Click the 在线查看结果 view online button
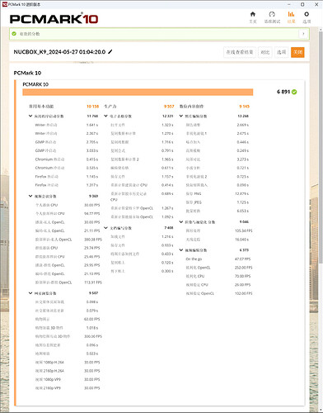 (240, 52)
